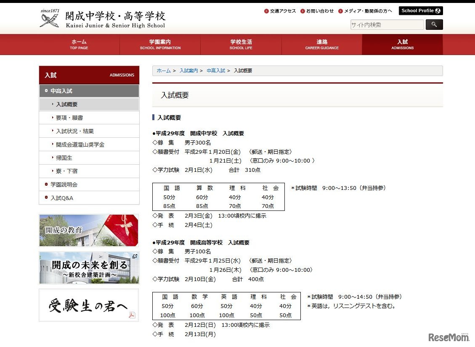The width and height of the screenshot is (475, 347).
Task: Click the School Profile button
Action: tap(421, 11)
